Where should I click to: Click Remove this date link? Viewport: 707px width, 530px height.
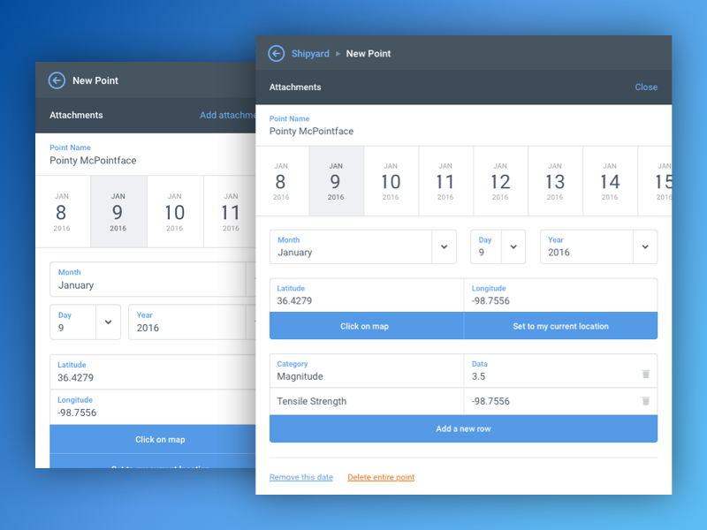pyautogui.click(x=301, y=478)
